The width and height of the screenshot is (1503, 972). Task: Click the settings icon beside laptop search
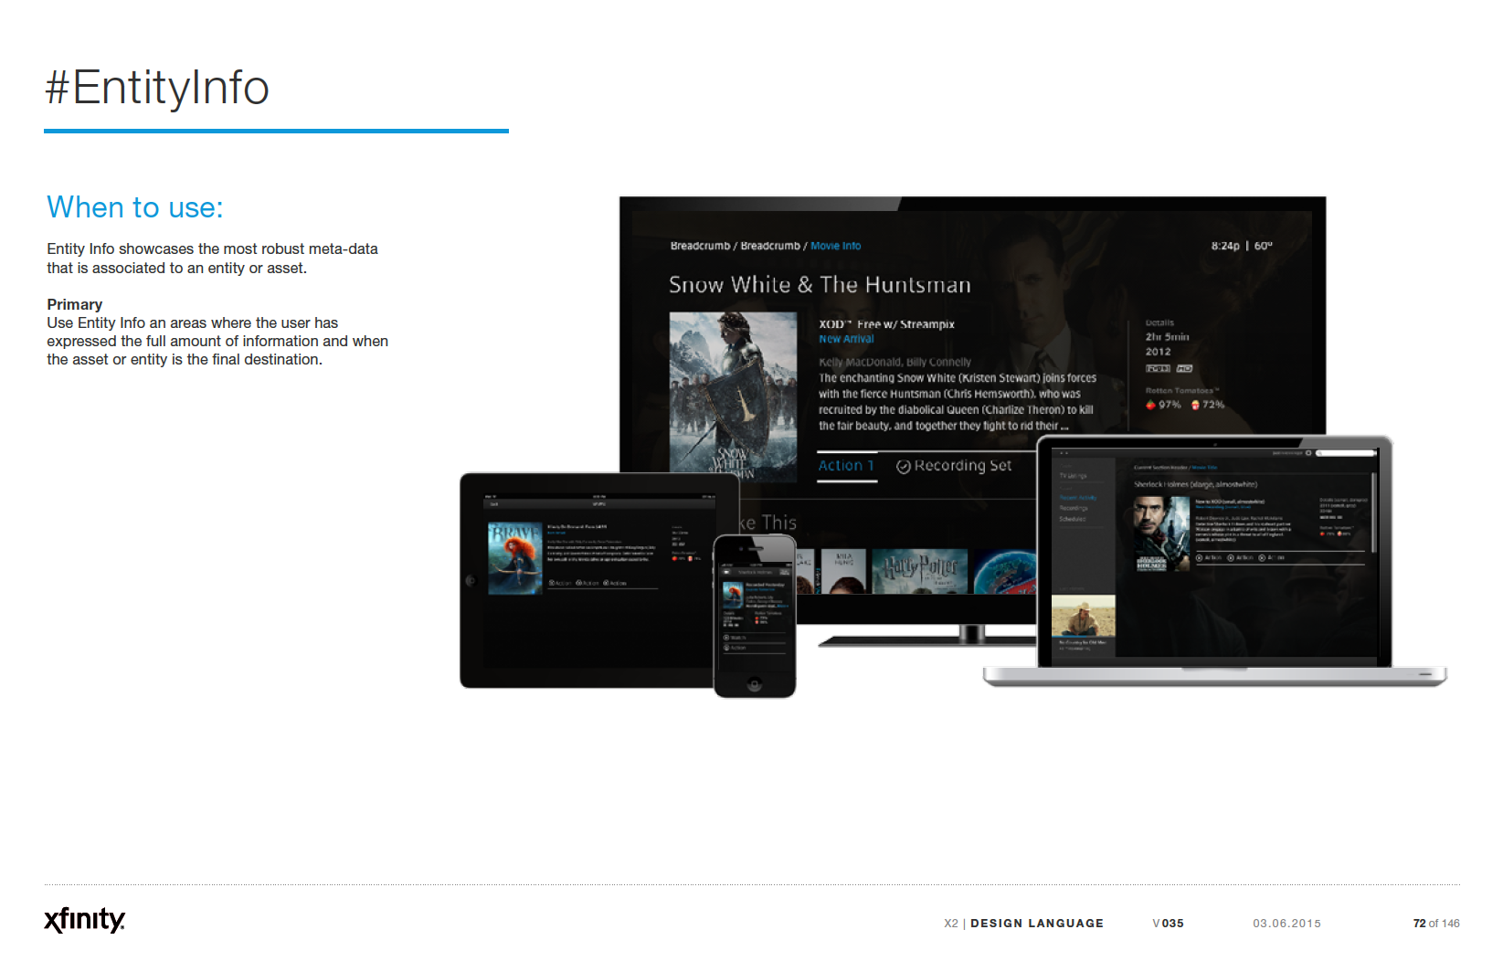pos(1308,453)
